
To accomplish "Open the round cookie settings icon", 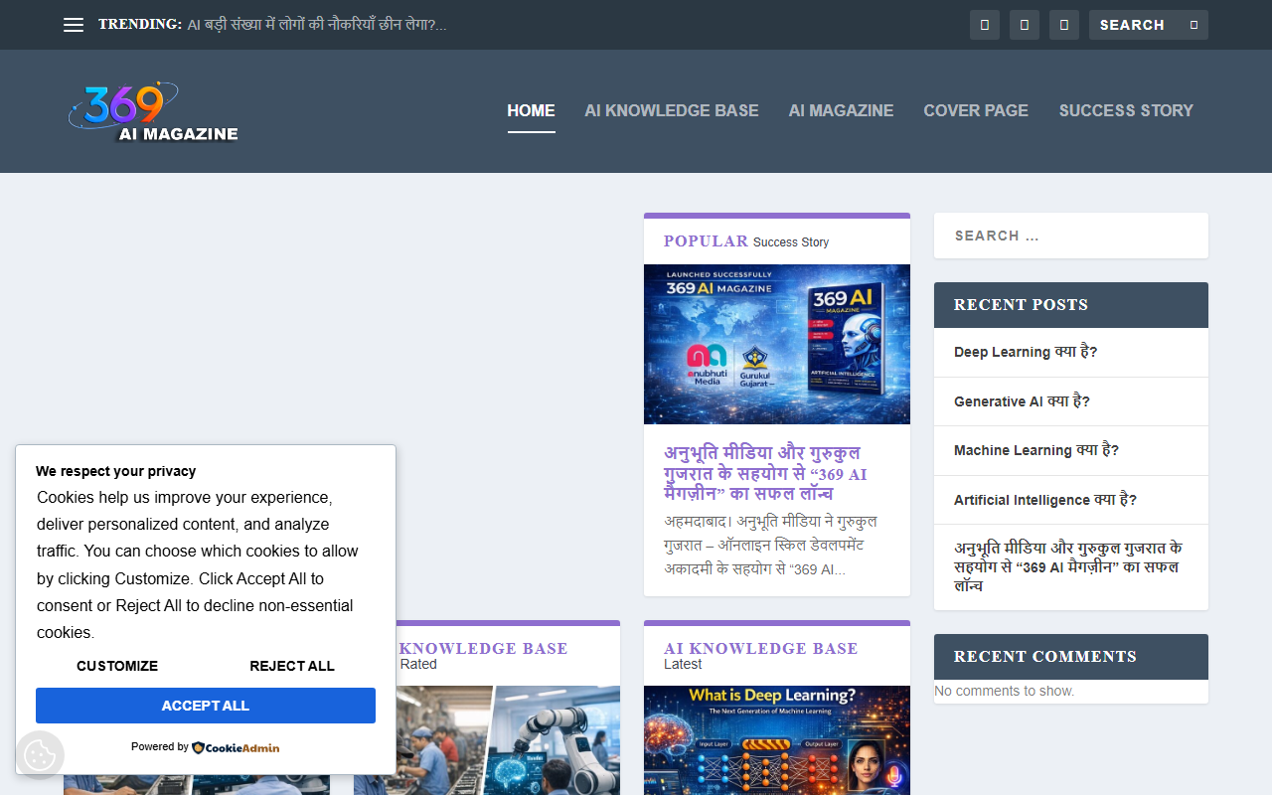I will click(40, 755).
